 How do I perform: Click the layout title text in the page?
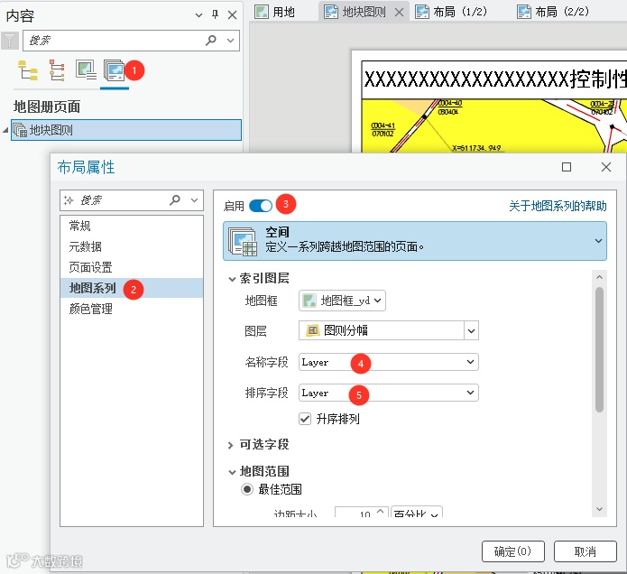[x=494, y=79]
